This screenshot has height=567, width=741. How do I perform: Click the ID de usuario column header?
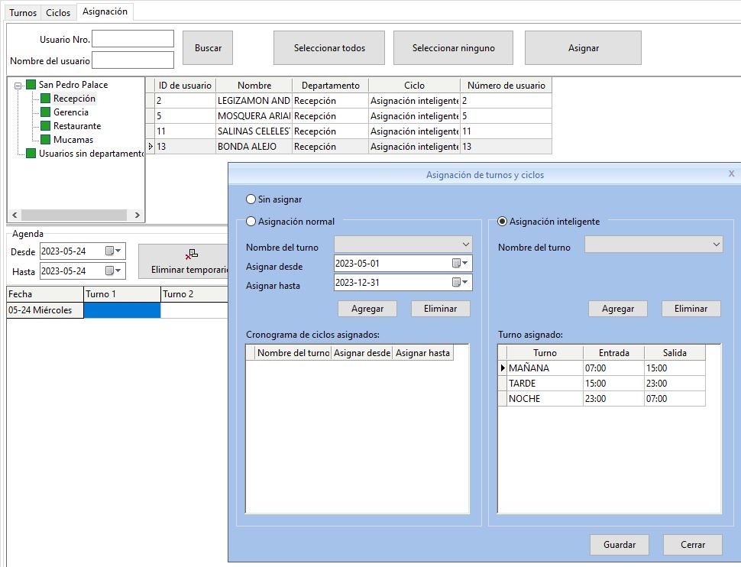point(185,86)
